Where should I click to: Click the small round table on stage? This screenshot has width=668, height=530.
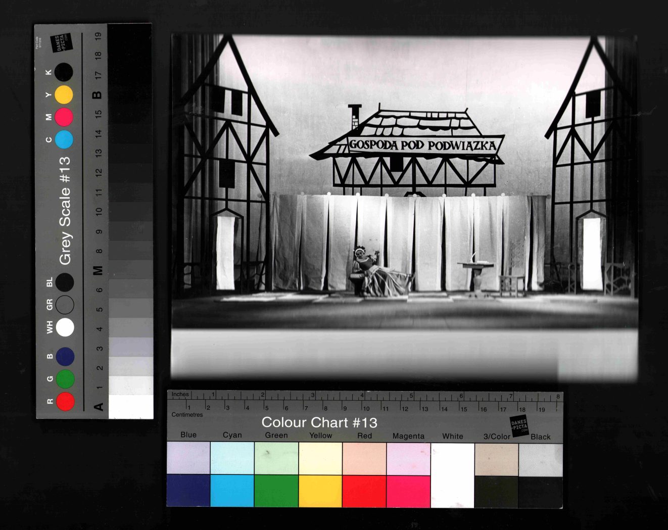click(475, 274)
